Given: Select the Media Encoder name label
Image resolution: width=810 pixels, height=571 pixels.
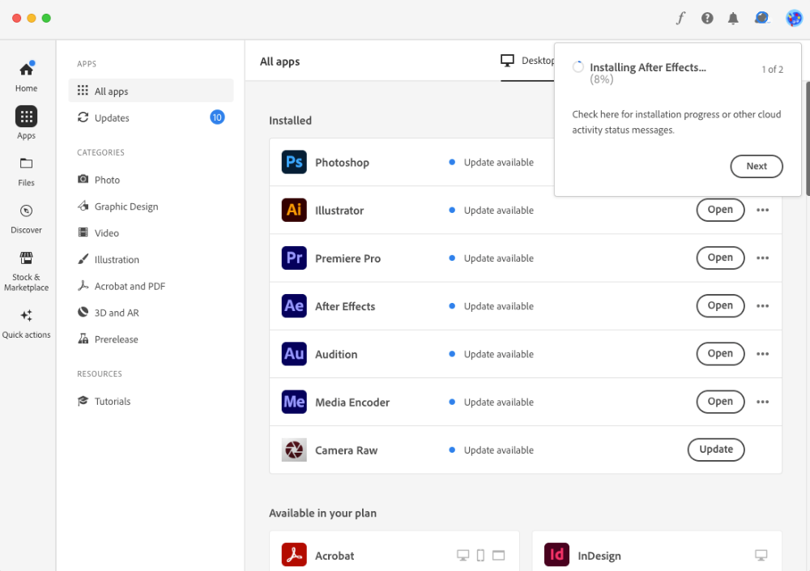Looking at the screenshot, I should [352, 402].
